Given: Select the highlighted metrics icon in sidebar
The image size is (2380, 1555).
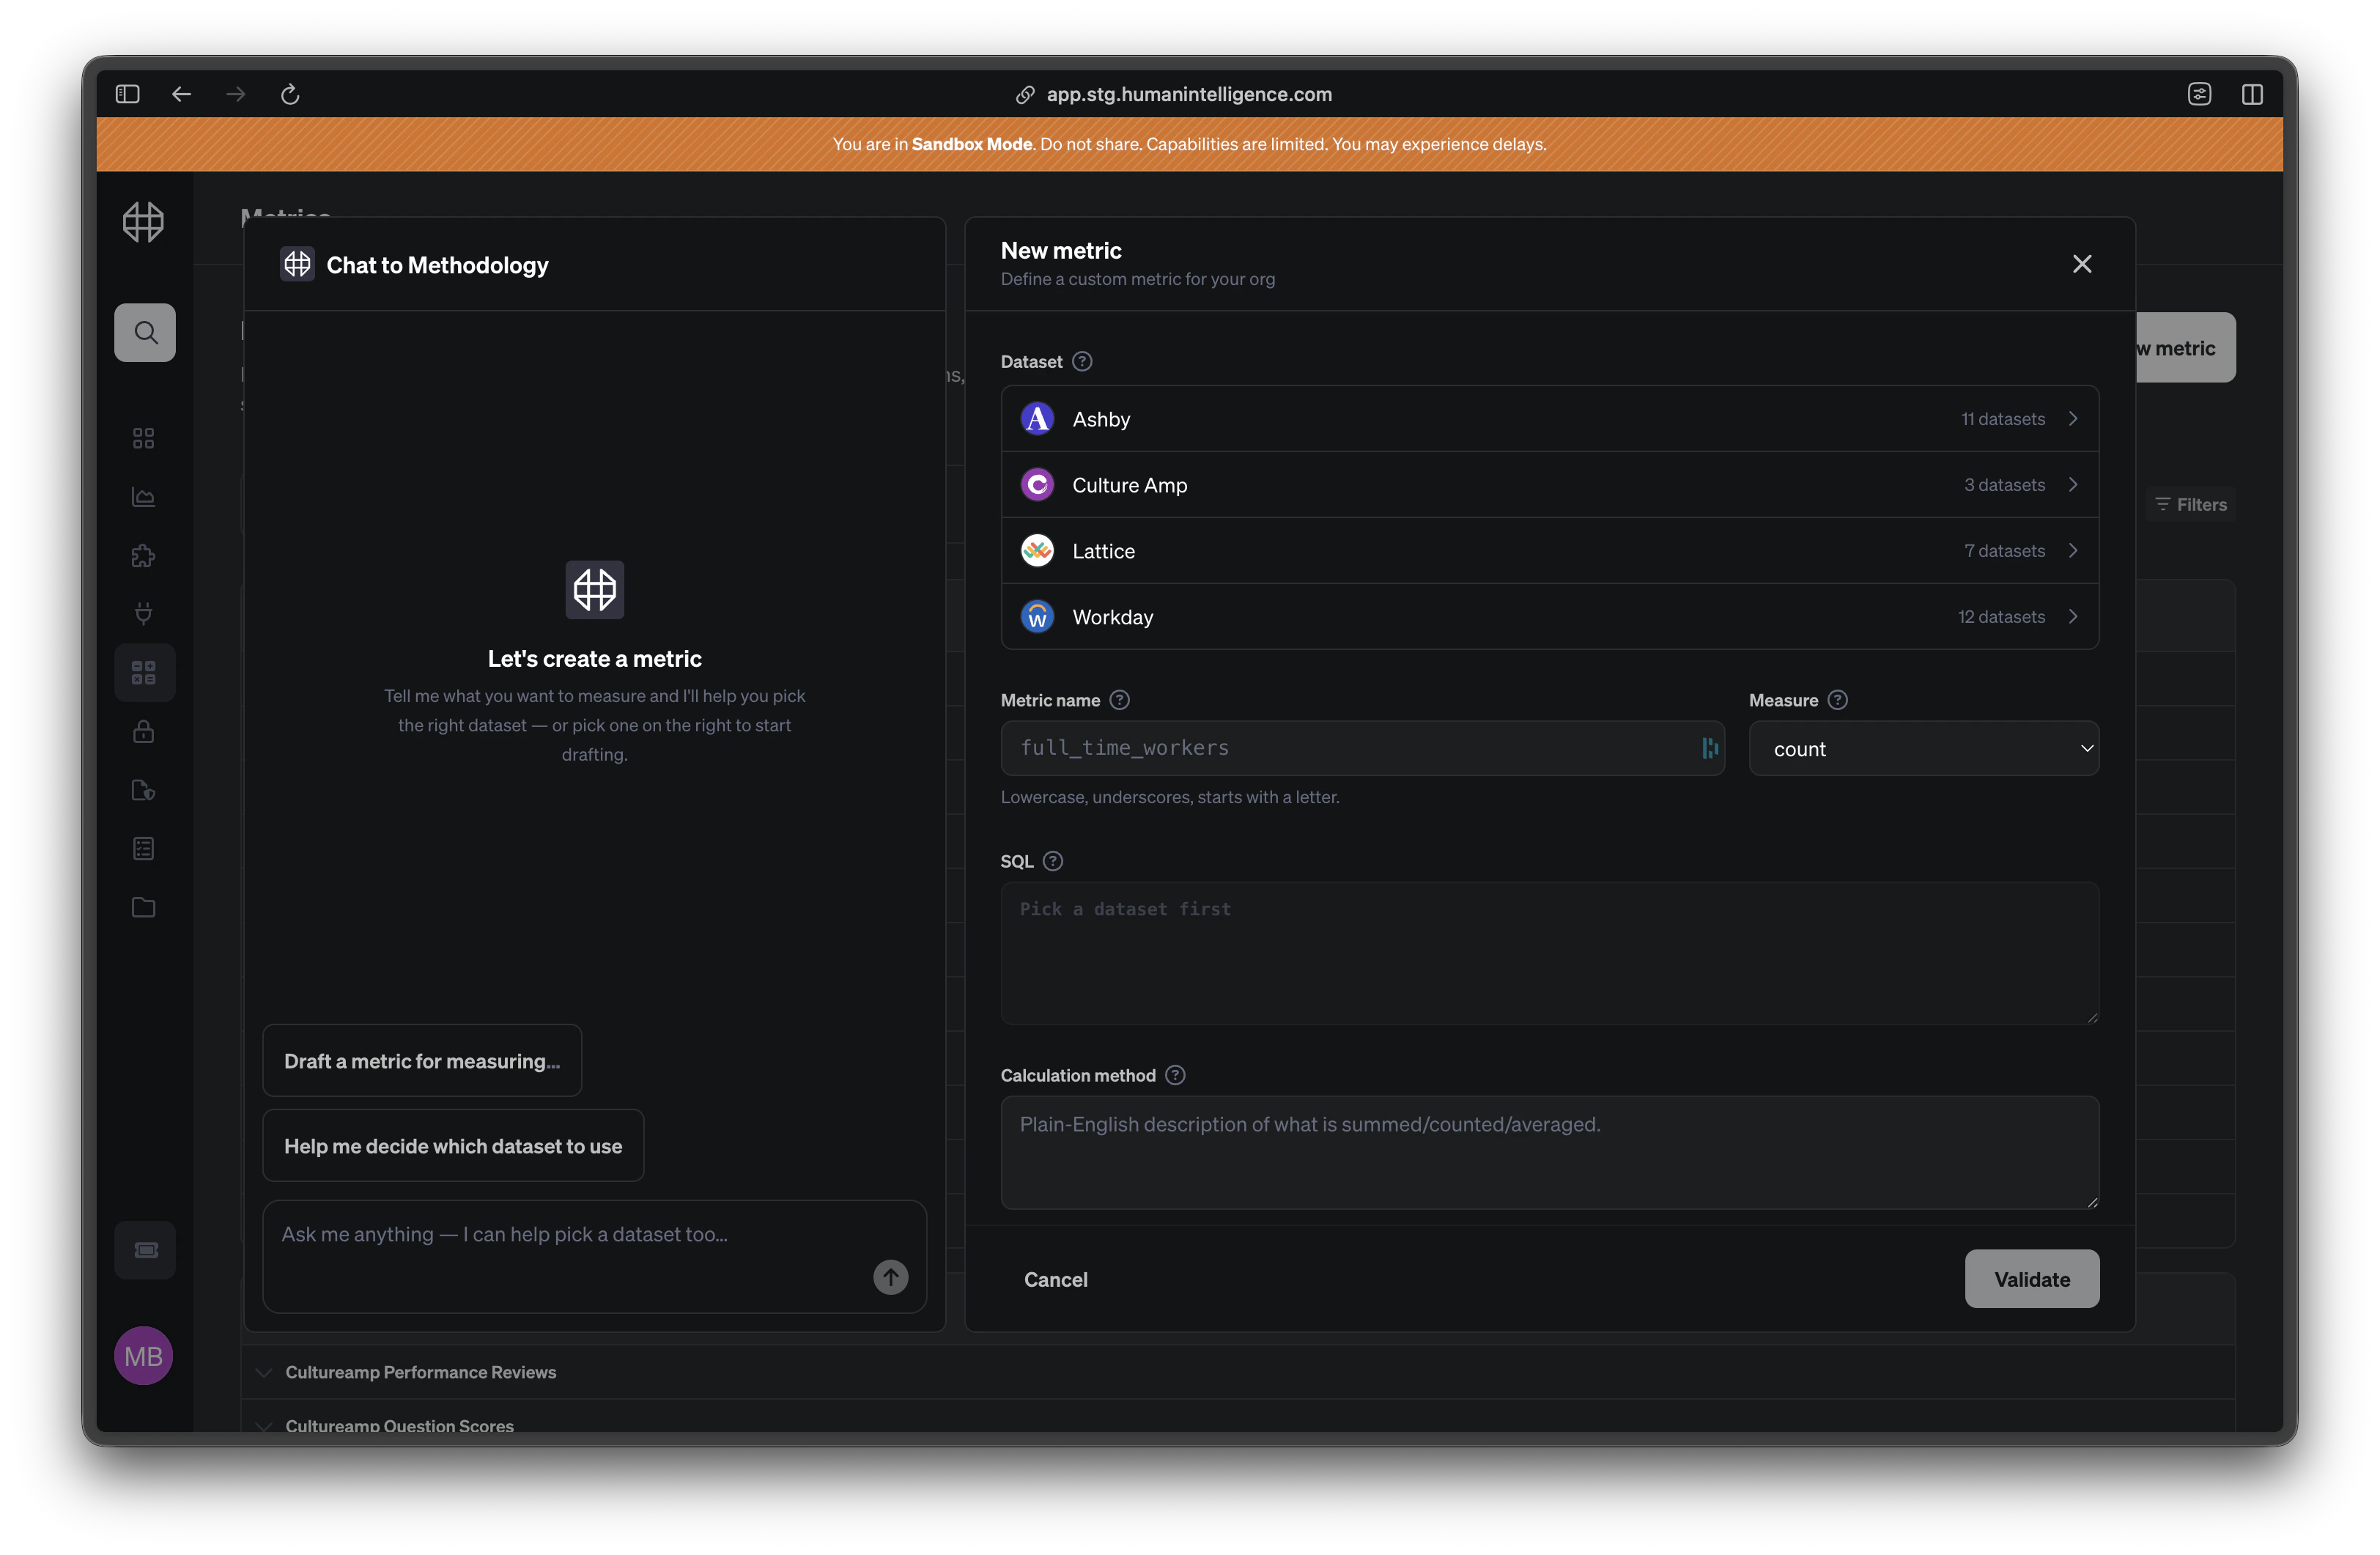Looking at the screenshot, I should tap(144, 672).
